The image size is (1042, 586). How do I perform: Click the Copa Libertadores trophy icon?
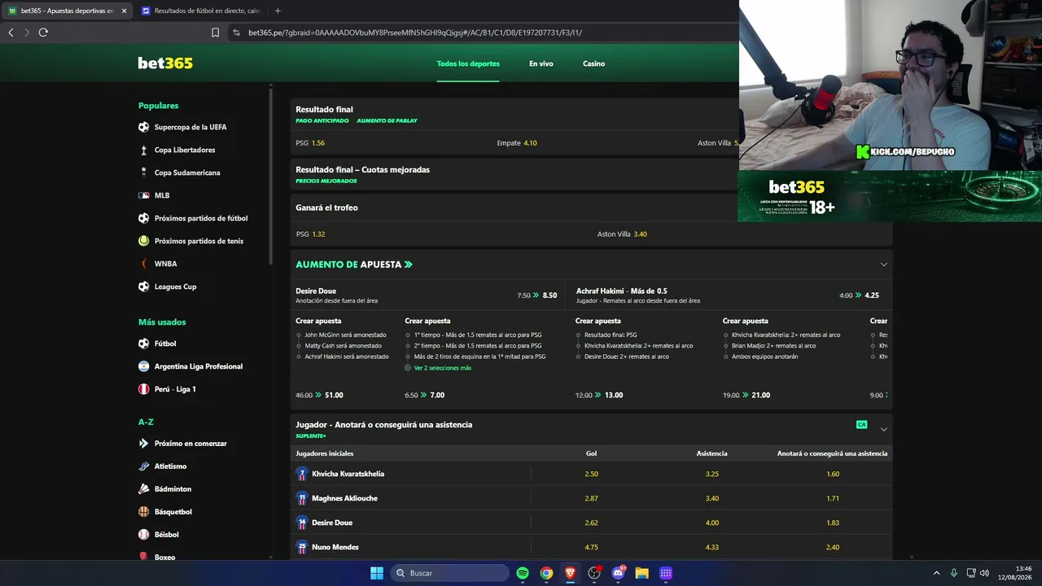point(143,150)
